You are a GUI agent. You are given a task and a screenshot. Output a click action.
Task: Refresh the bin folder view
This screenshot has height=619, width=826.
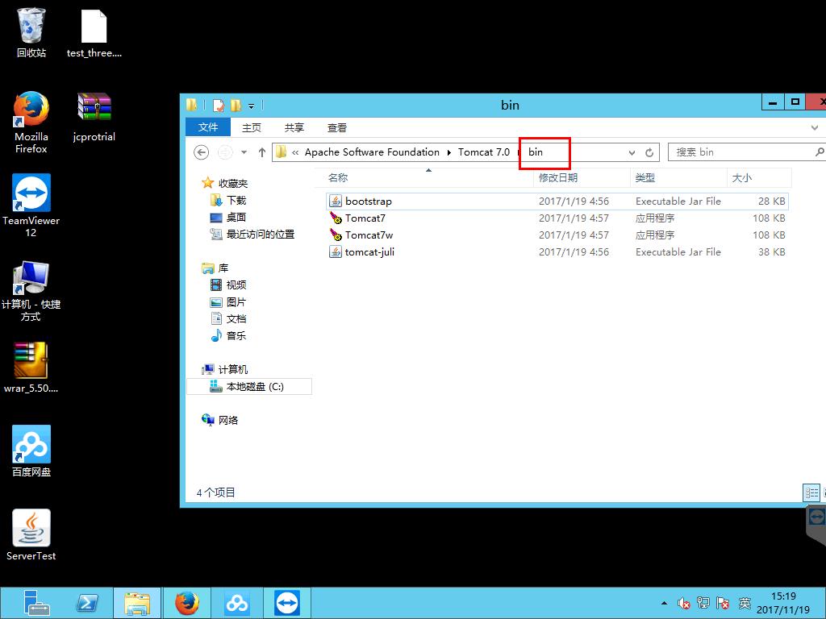pyautogui.click(x=649, y=152)
